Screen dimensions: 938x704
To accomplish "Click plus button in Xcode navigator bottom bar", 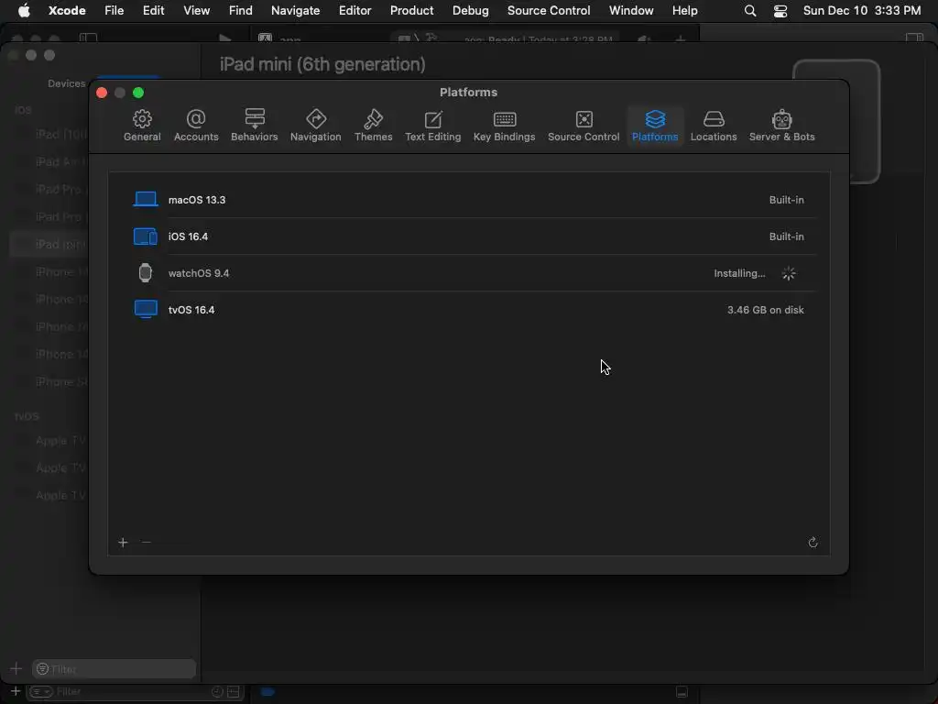I will (16, 691).
